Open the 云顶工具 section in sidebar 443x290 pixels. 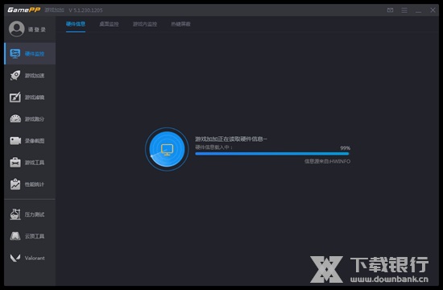(x=30, y=236)
